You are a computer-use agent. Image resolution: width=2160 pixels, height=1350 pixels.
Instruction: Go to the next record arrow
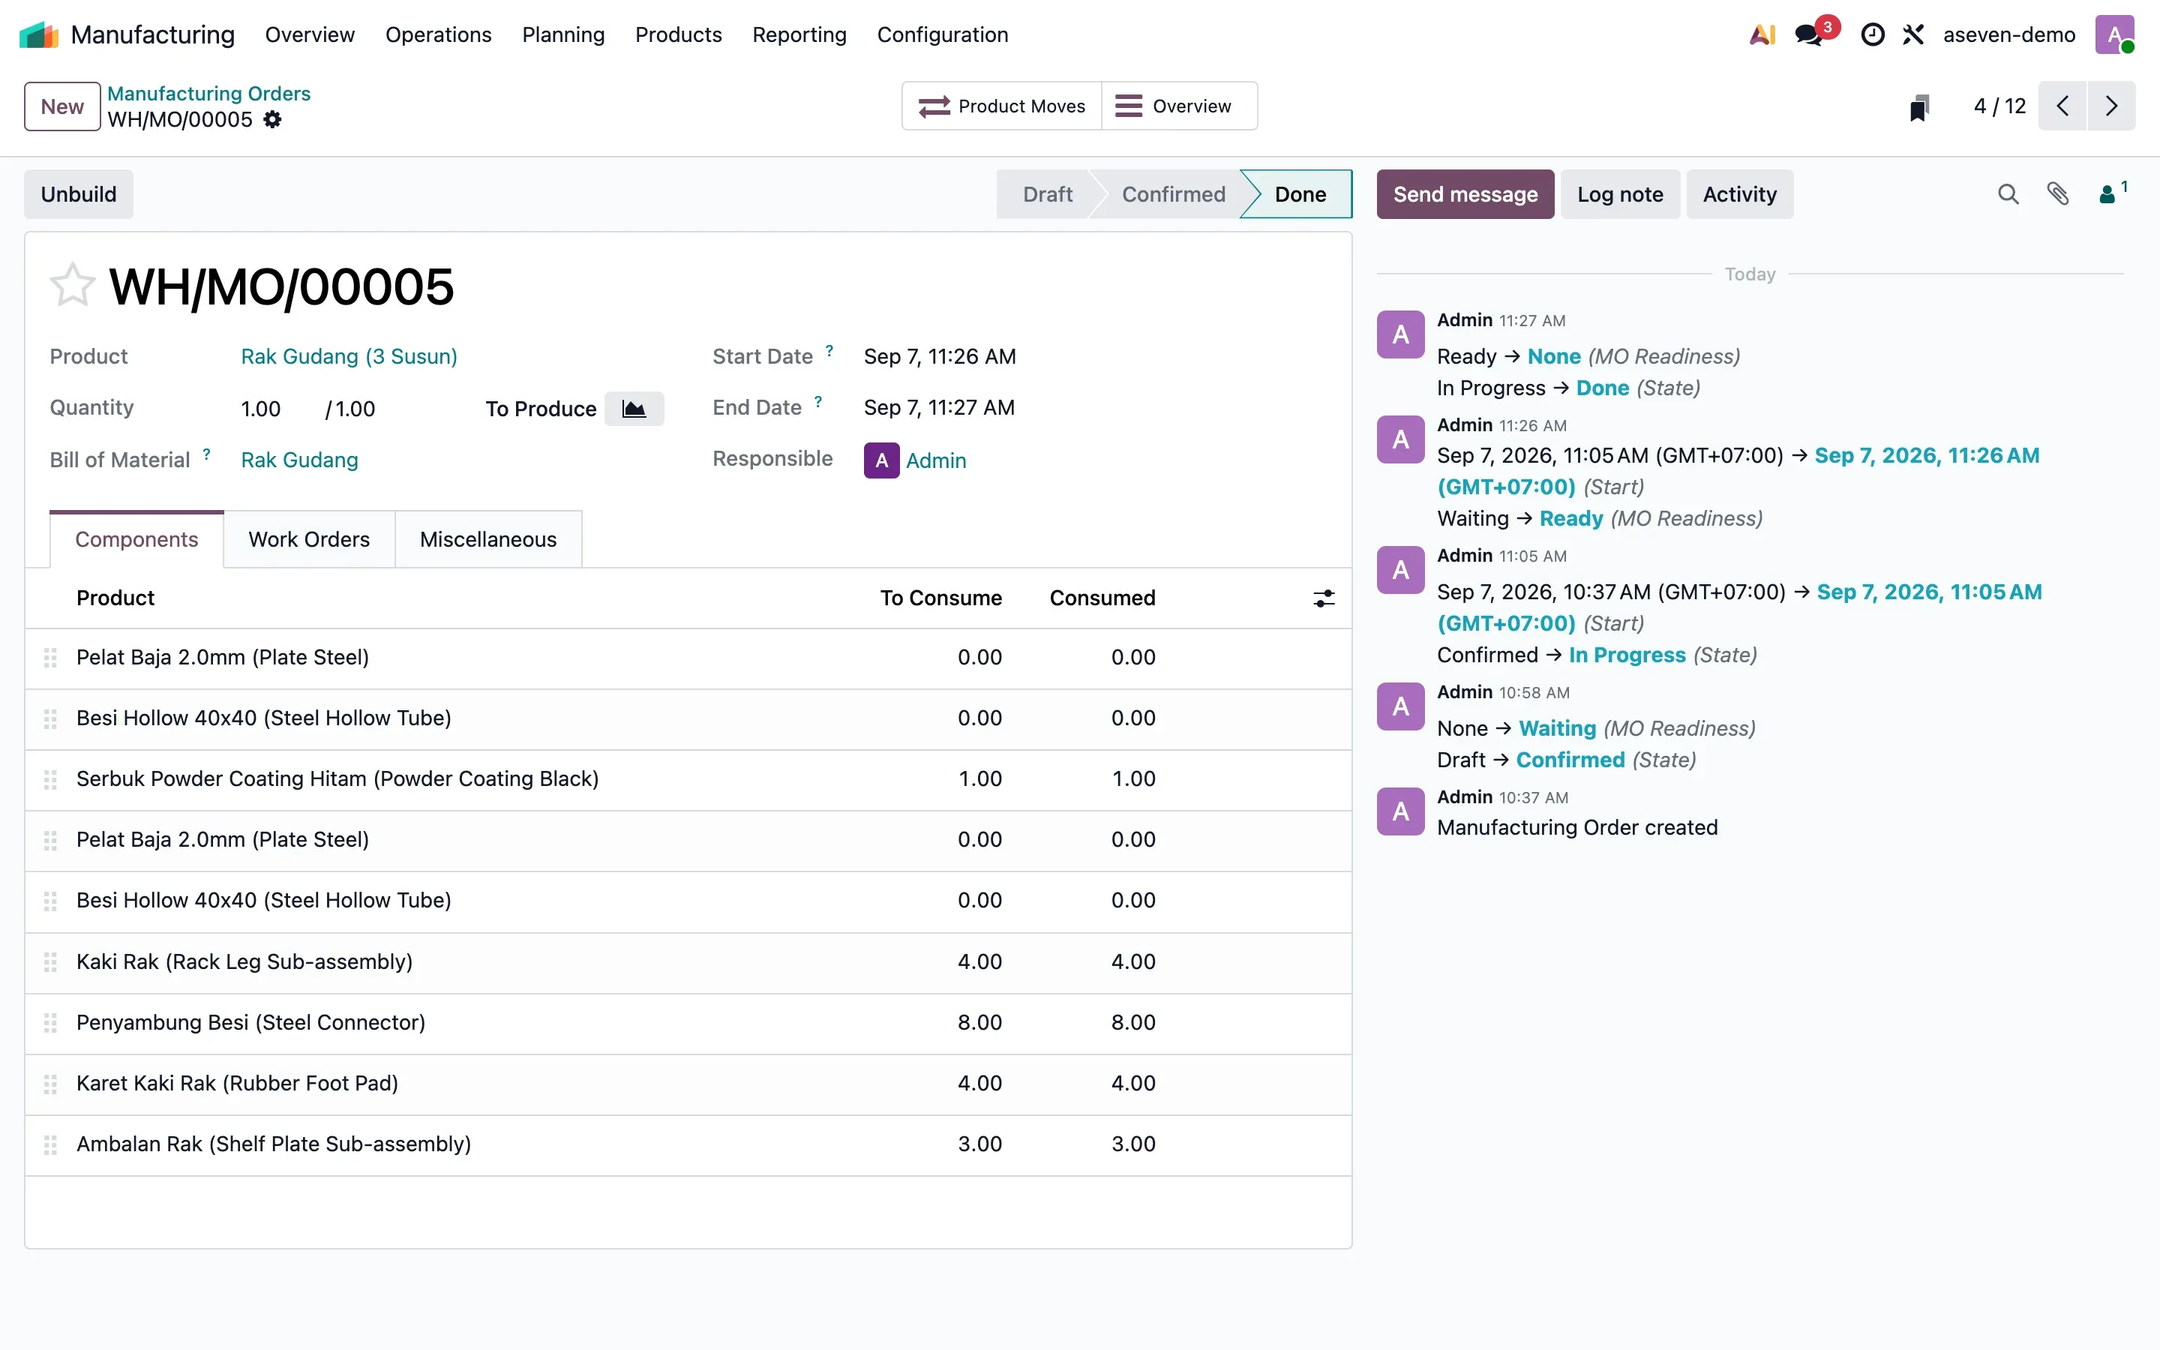click(2111, 106)
